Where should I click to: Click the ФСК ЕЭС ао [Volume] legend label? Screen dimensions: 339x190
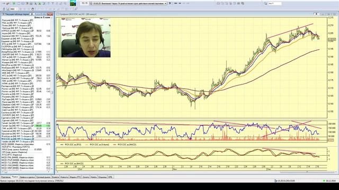[x=99, y=145]
